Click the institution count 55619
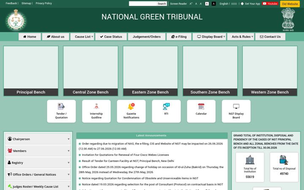 pos(250,177)
